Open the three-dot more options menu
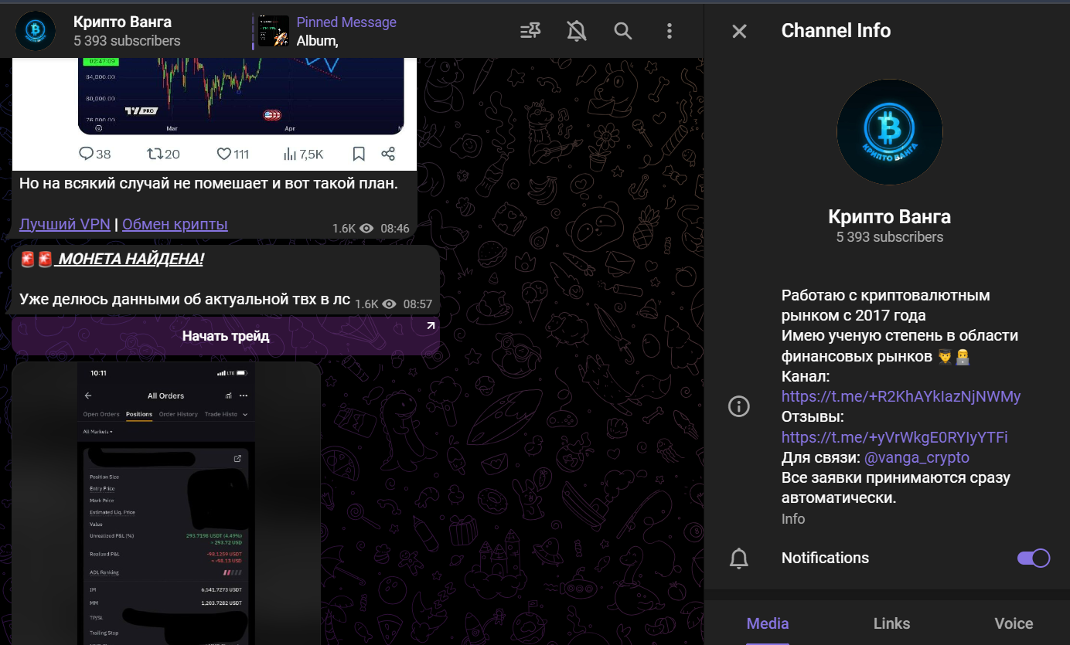 pyautogui.click(x=670, y=31)
